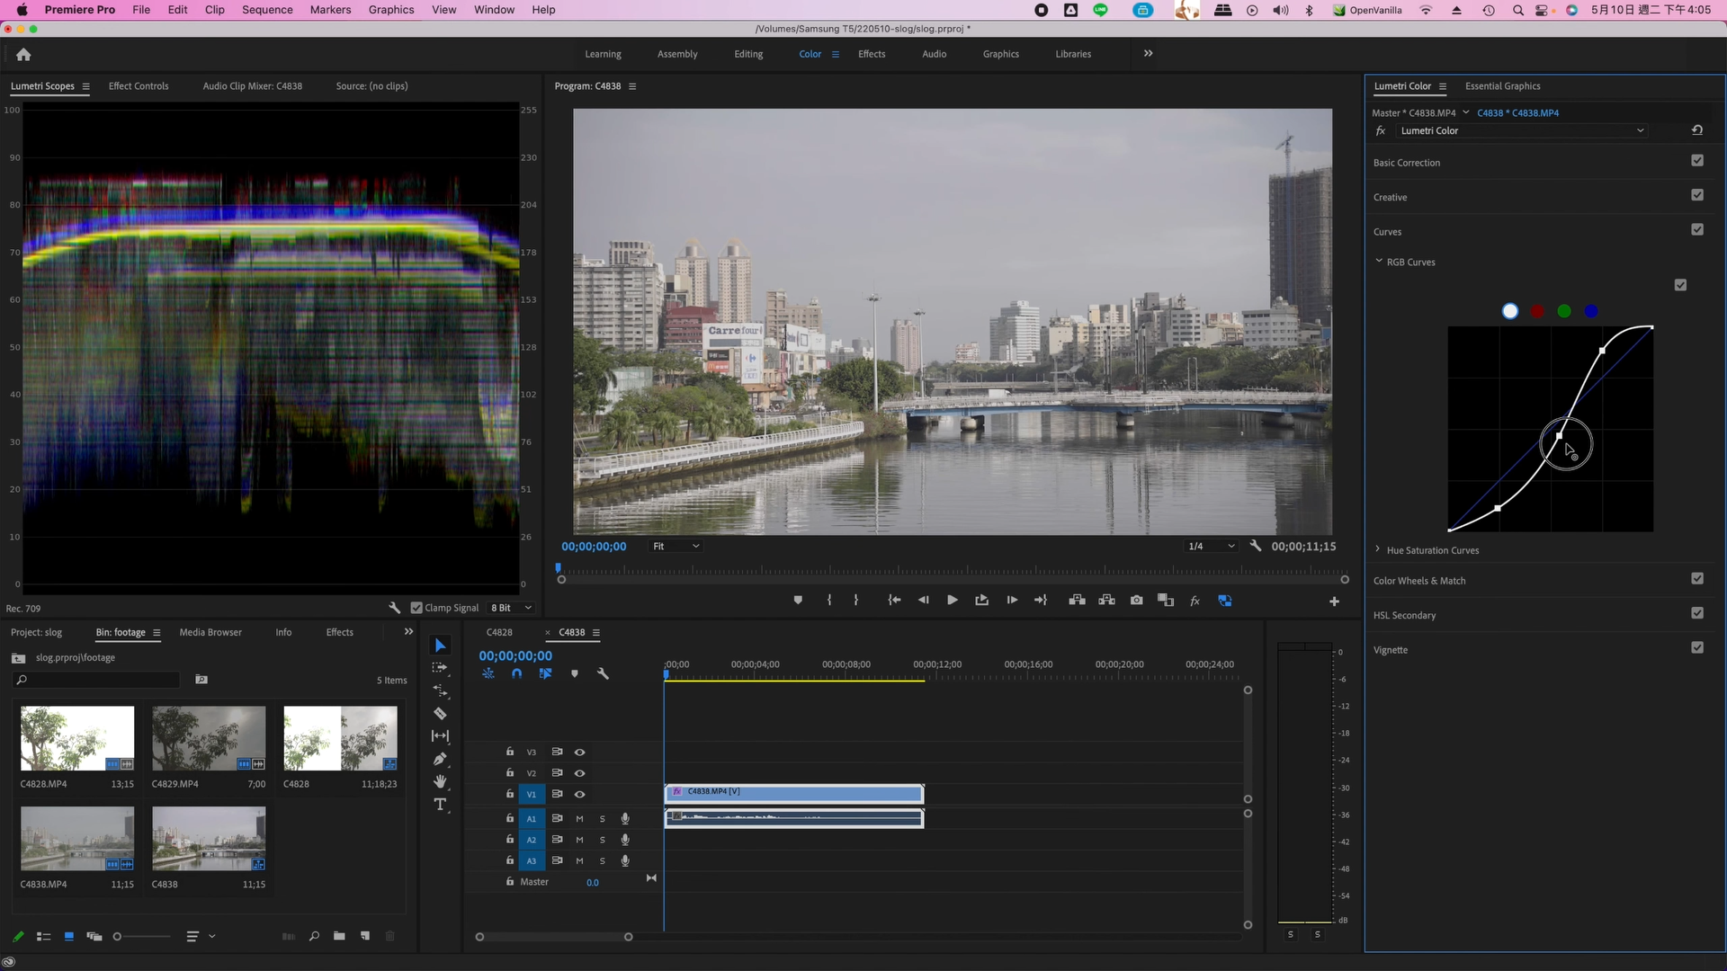Hide track V1 with eye toggle
The width and height of the screenshot is (1727, 971).
coord(580,795)
